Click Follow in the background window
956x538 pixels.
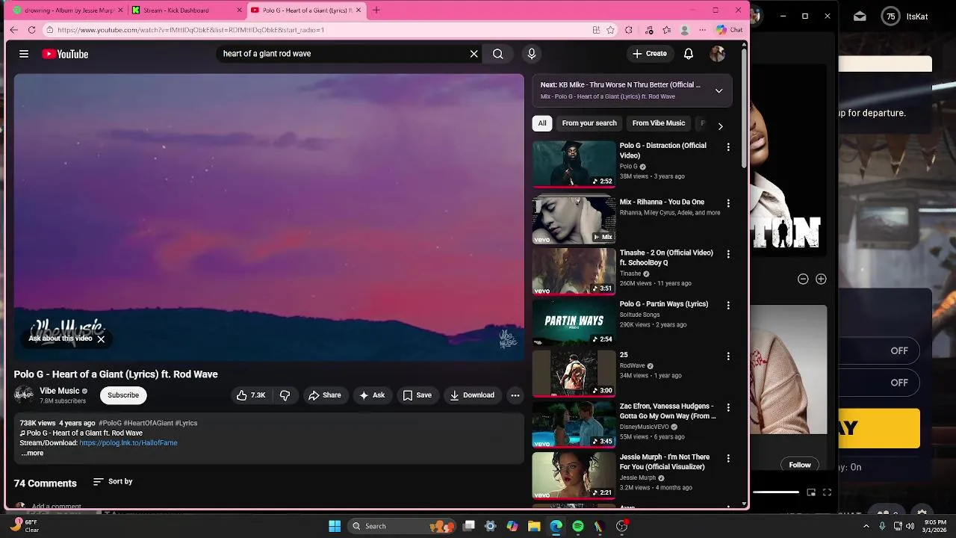(x=800, y=465)
